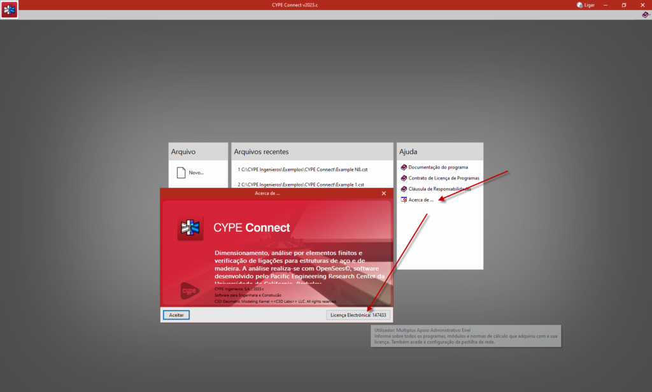Click the CYPE Connect logo in the dialog
652x392 pixels.
coord(190,228)
